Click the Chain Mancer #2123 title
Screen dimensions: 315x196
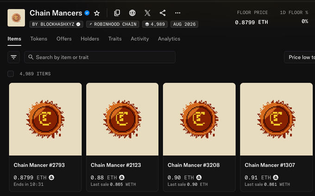pos(116,165)
